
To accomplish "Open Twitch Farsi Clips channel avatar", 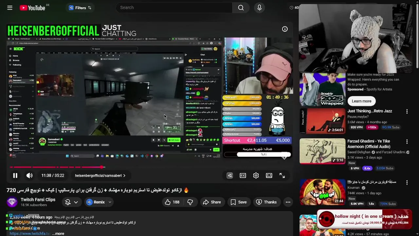I will (12, 202).
